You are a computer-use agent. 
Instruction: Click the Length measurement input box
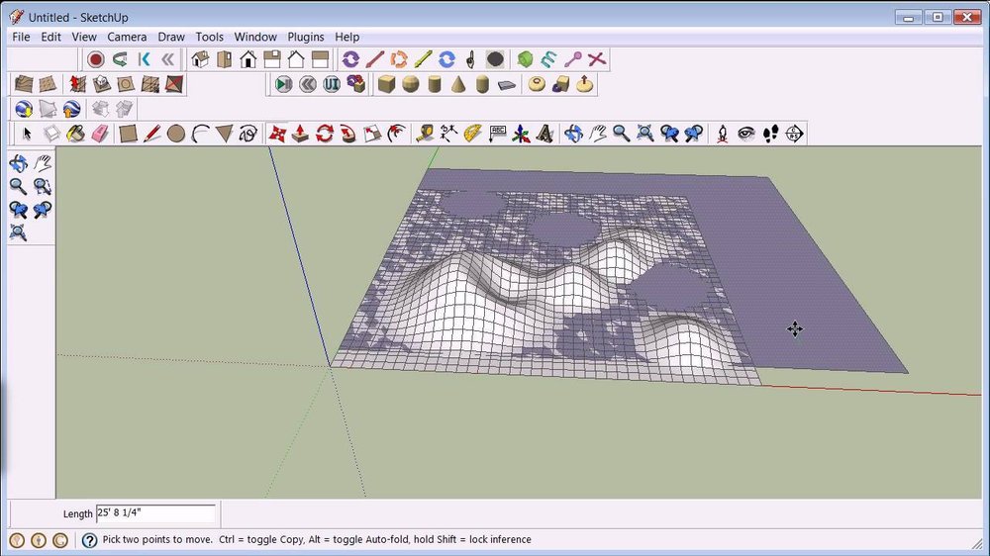coord(155,513)
